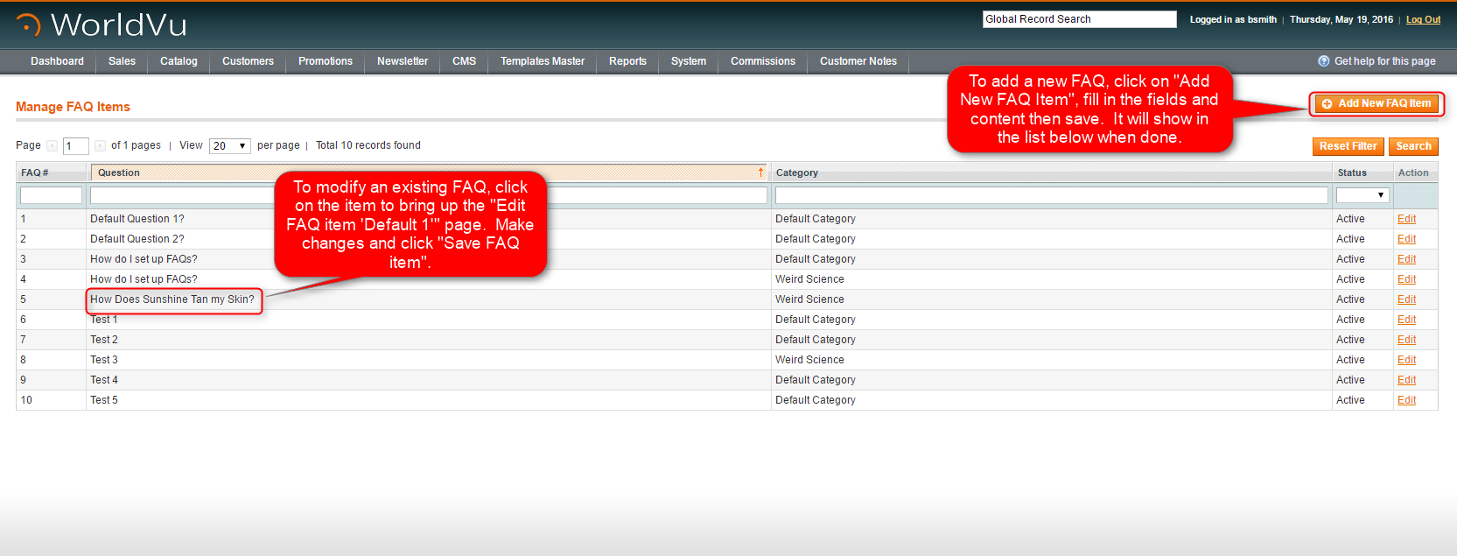Click the FAQ # filter input field
Viewport: 1457px width, 556px height.
pos(51,195)
